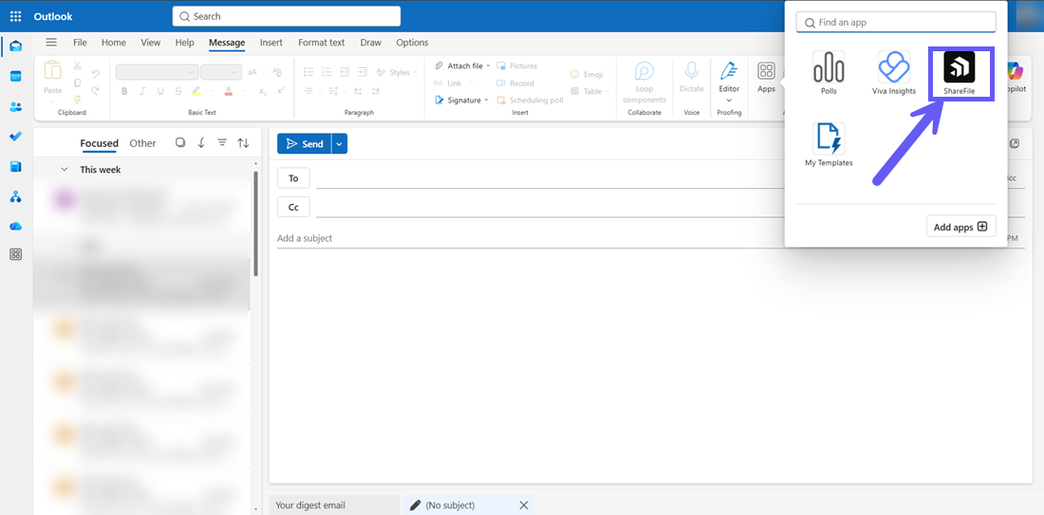Click the Apps ribbon button
The height and width of the screenshot is (515, 1044).
point(766,78)
